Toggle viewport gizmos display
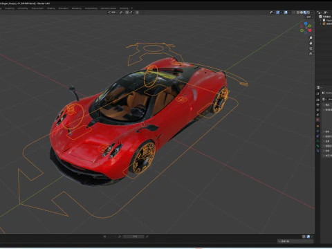Screen dimensions: 332x249 click(x=278, y=12)
